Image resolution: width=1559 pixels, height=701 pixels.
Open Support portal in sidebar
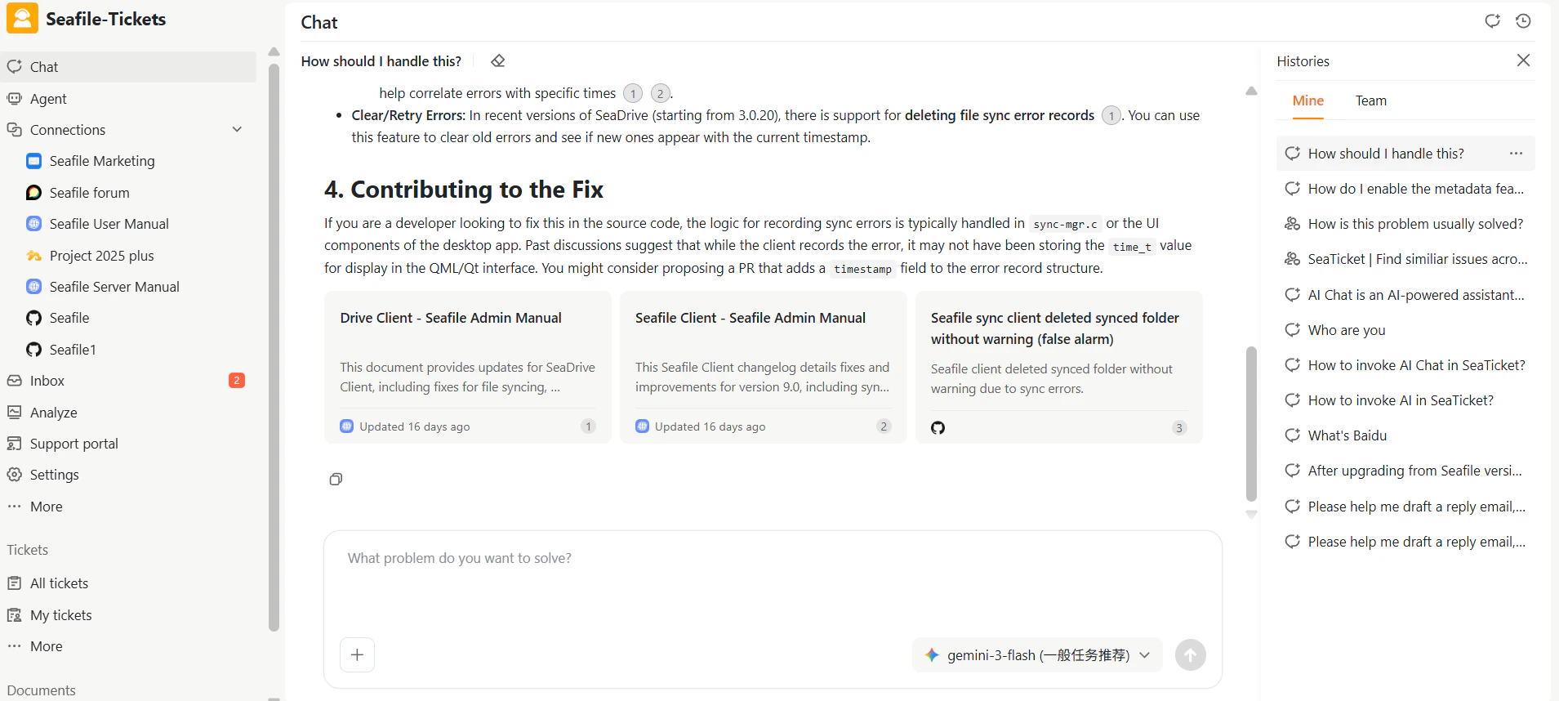[128, 444]
